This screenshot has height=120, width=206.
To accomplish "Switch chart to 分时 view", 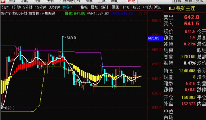I will [5, 7].
